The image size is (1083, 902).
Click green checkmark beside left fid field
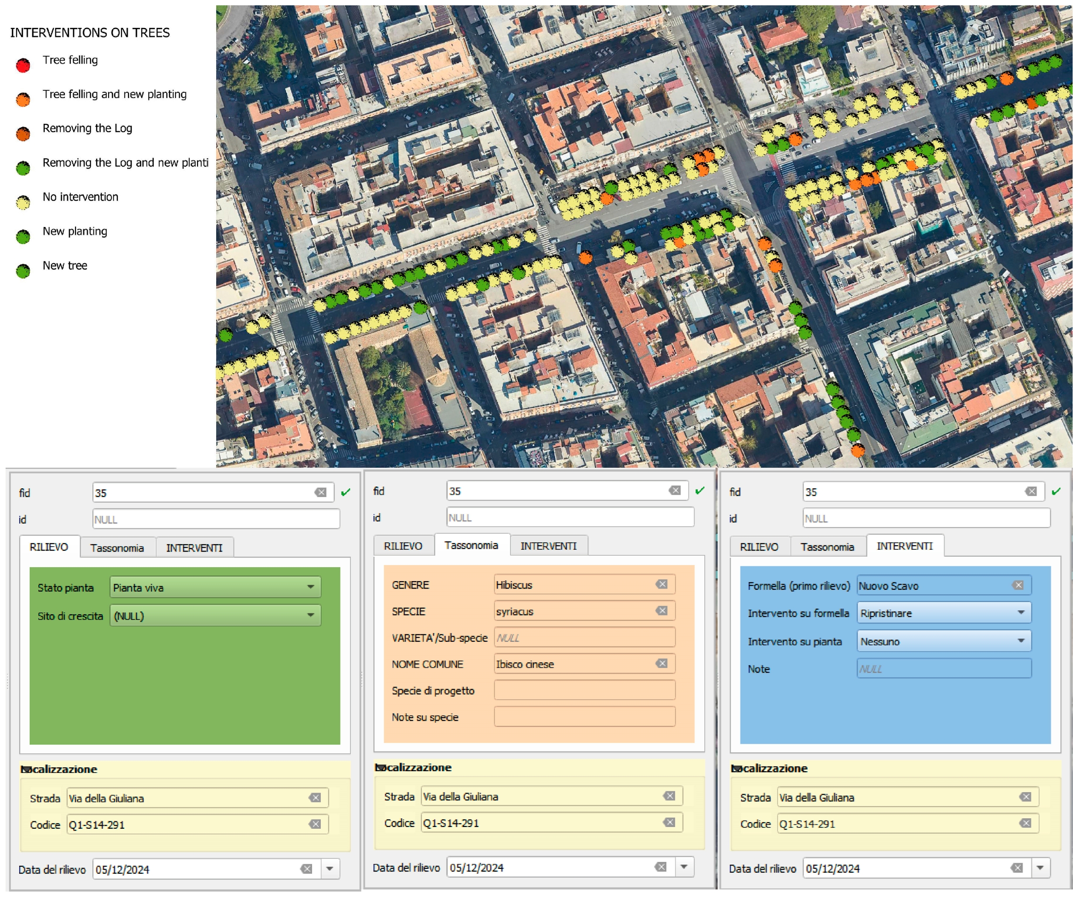[x=346, y=493]
